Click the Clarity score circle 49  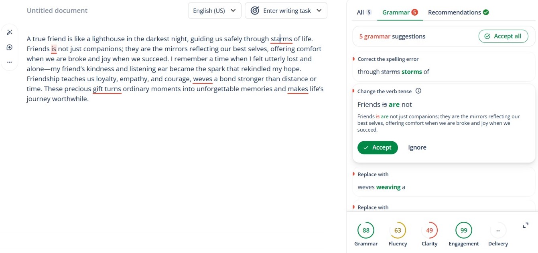(x=429, y=230)
